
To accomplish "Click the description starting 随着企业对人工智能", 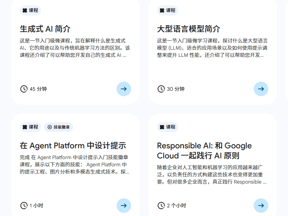I will pyautogui.click(x=212, y=175).
